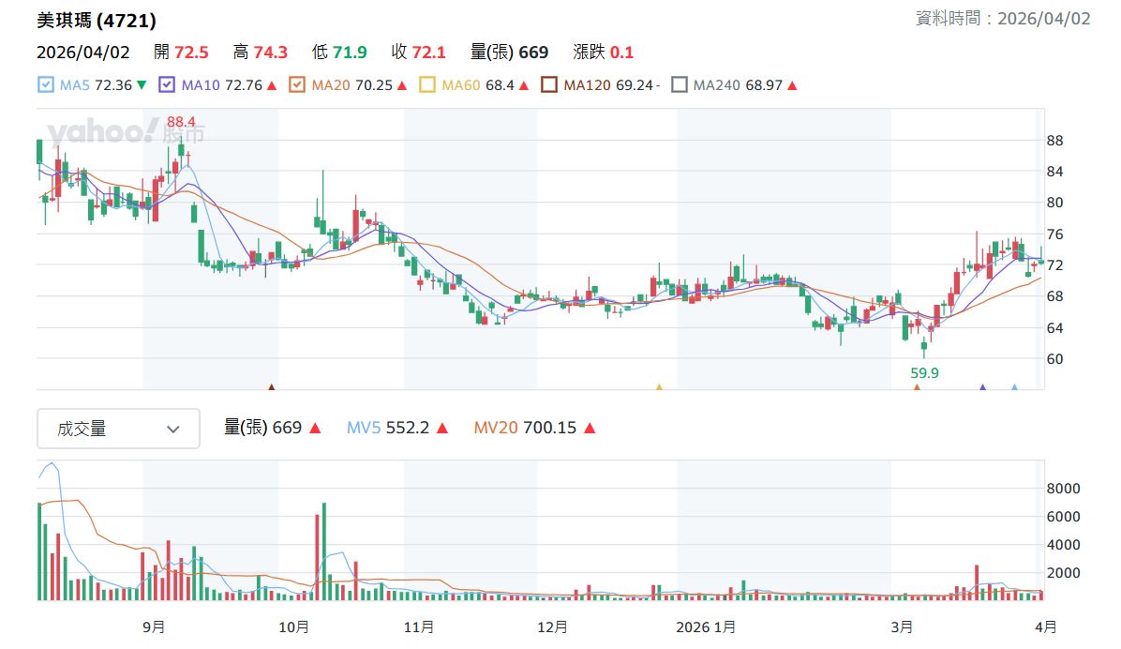Enable the MA60 moving average line

[426, 85]
